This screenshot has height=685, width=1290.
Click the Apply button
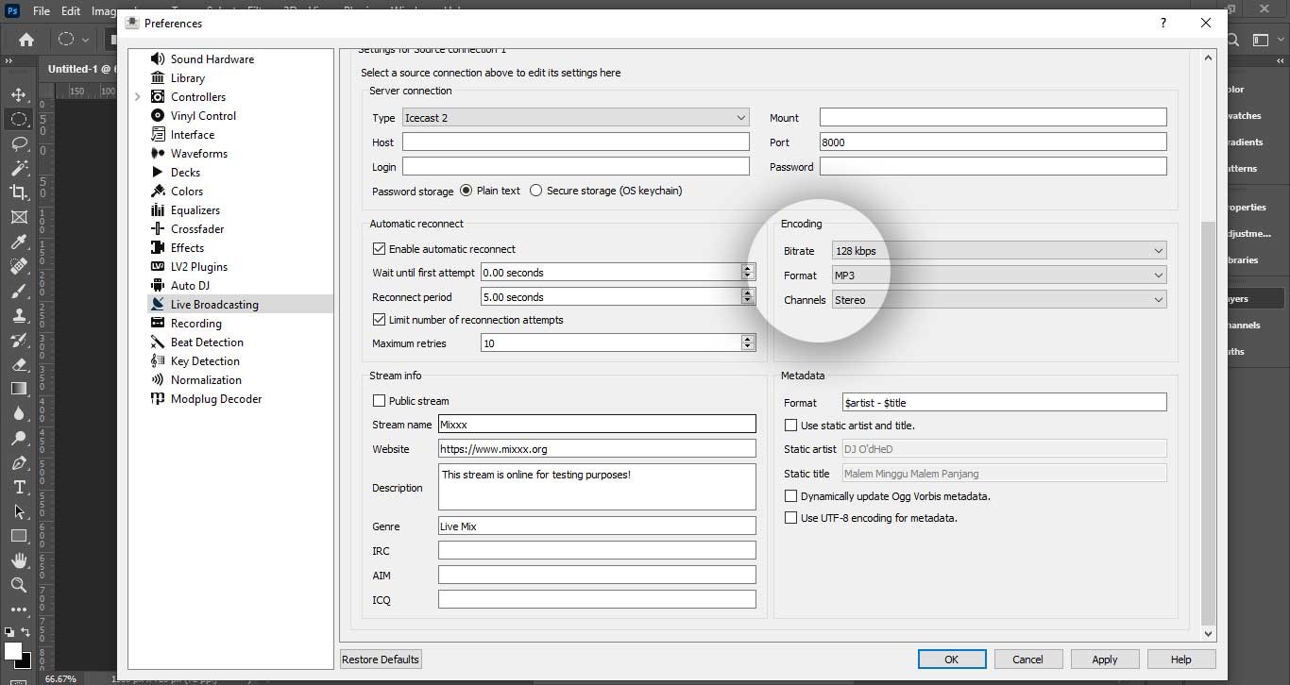point(1104,660)
